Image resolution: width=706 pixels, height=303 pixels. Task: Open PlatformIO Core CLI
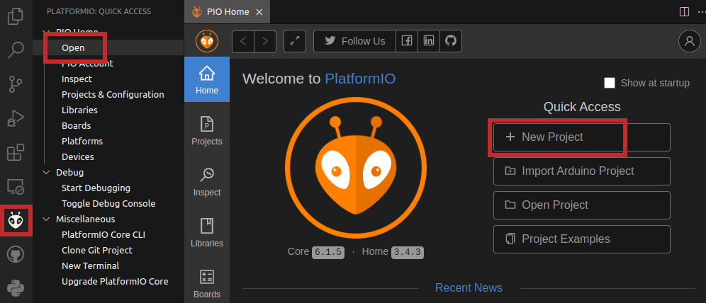tap(103, 234)
